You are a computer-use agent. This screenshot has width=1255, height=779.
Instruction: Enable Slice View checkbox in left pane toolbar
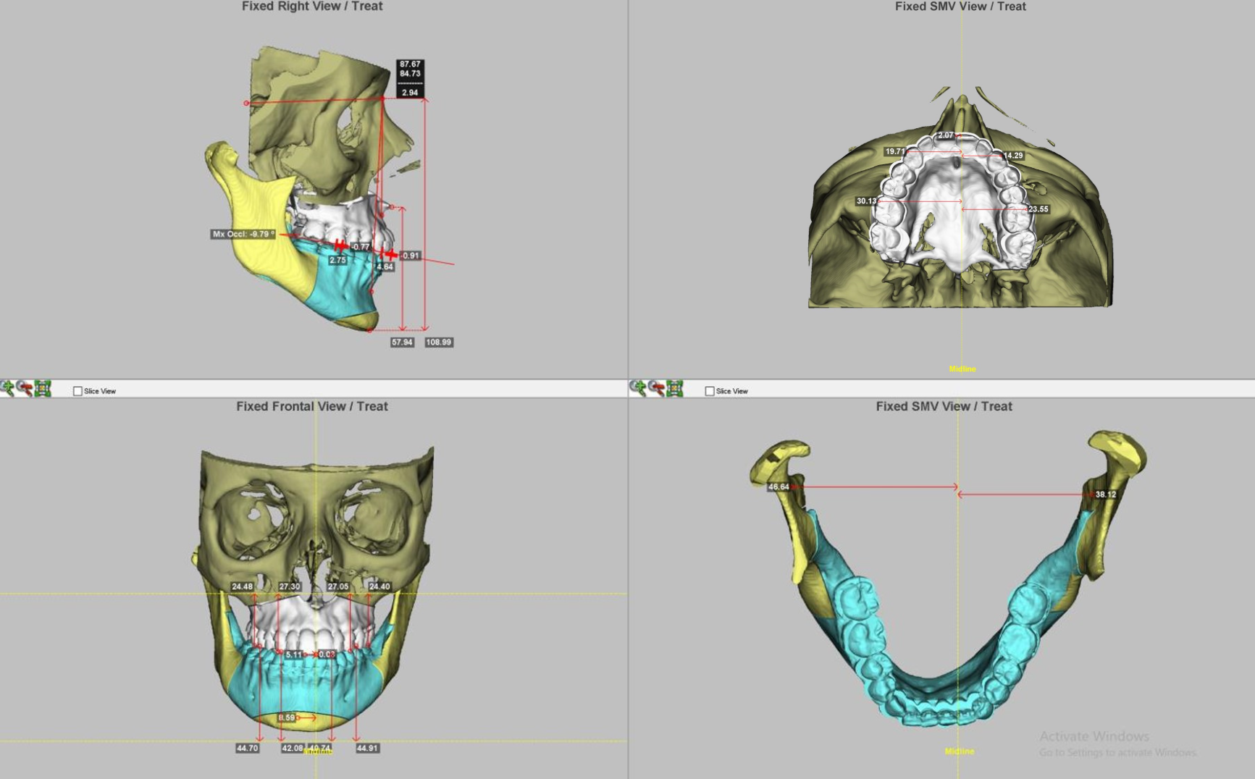pos(77,391)
